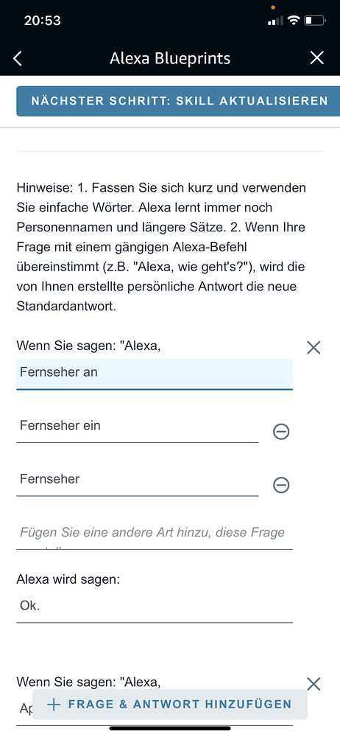Close Alexa Blueprints with the X icon
340x737 pixels.
[x=317, y=57]
